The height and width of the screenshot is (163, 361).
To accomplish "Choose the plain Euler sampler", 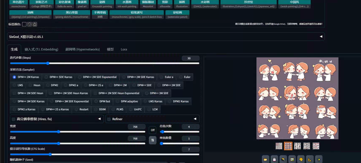I will tap(185, 77).
